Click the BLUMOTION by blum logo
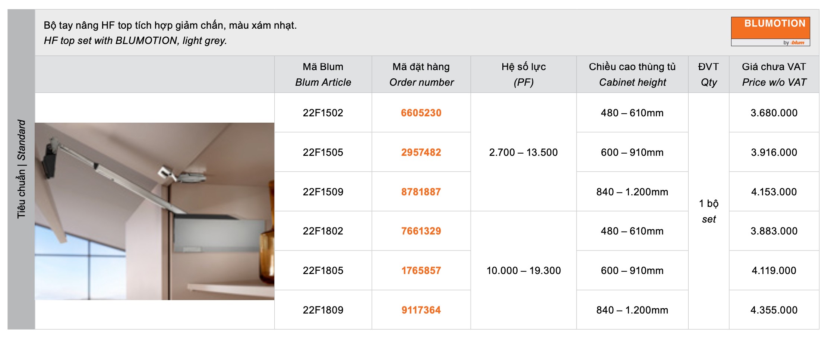The image size is (828, 340). (x=770, y=31)
